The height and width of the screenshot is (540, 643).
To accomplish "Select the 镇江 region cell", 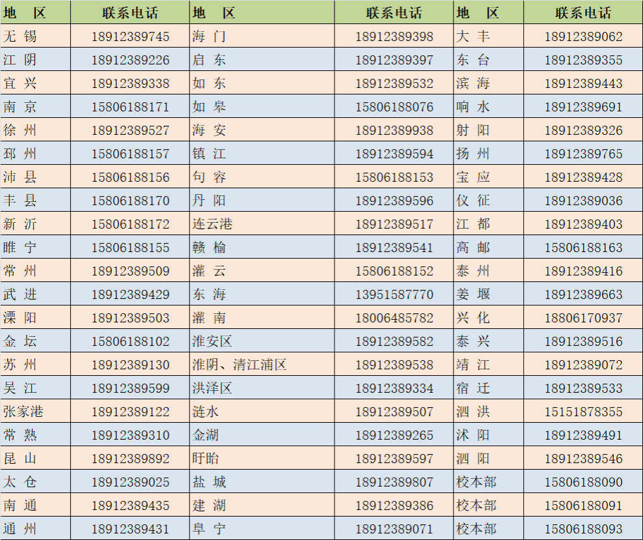I will (x=210, y=154).
